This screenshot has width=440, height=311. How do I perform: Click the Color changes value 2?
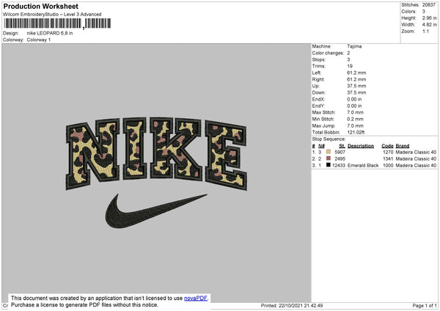click(x=348, y=53)
